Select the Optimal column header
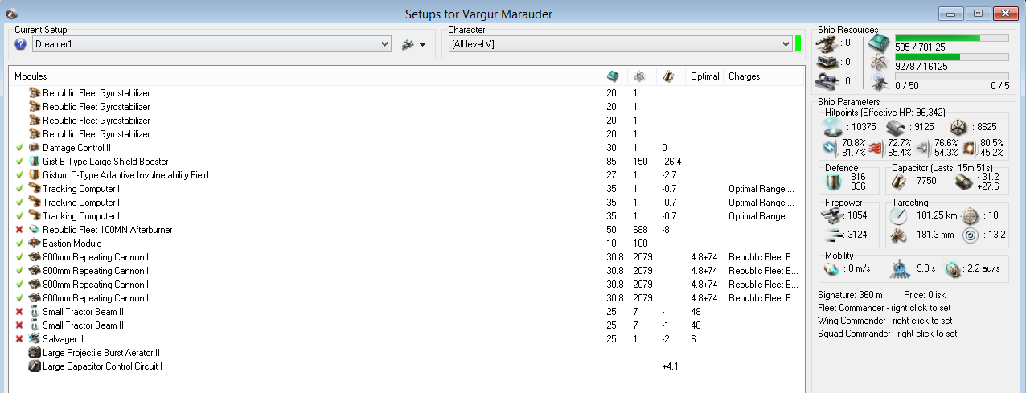This screenshot has width=1026, height=393. point(704,76)
